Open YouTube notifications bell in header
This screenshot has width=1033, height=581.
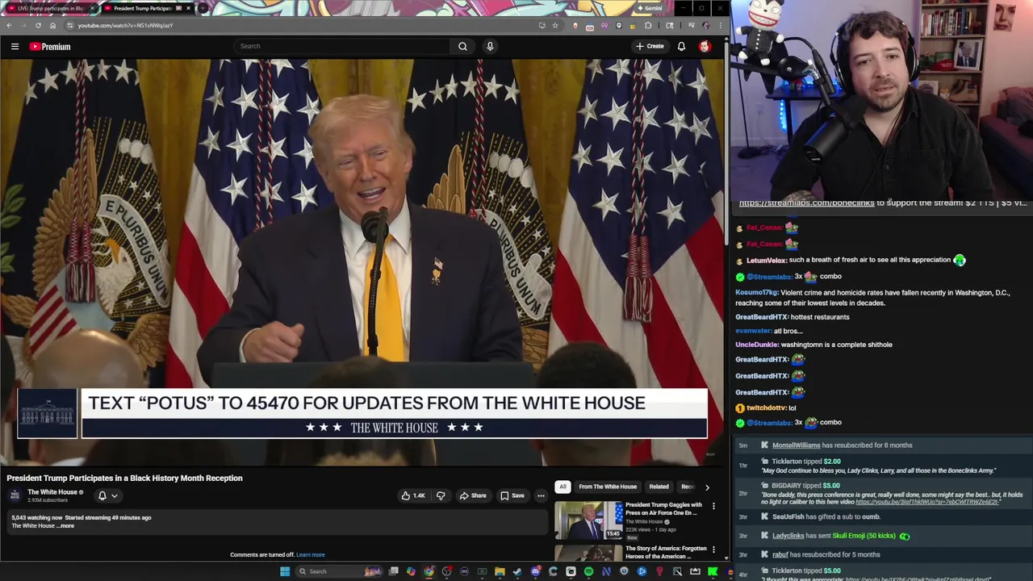pyautogui.click(x=681, y=46)
